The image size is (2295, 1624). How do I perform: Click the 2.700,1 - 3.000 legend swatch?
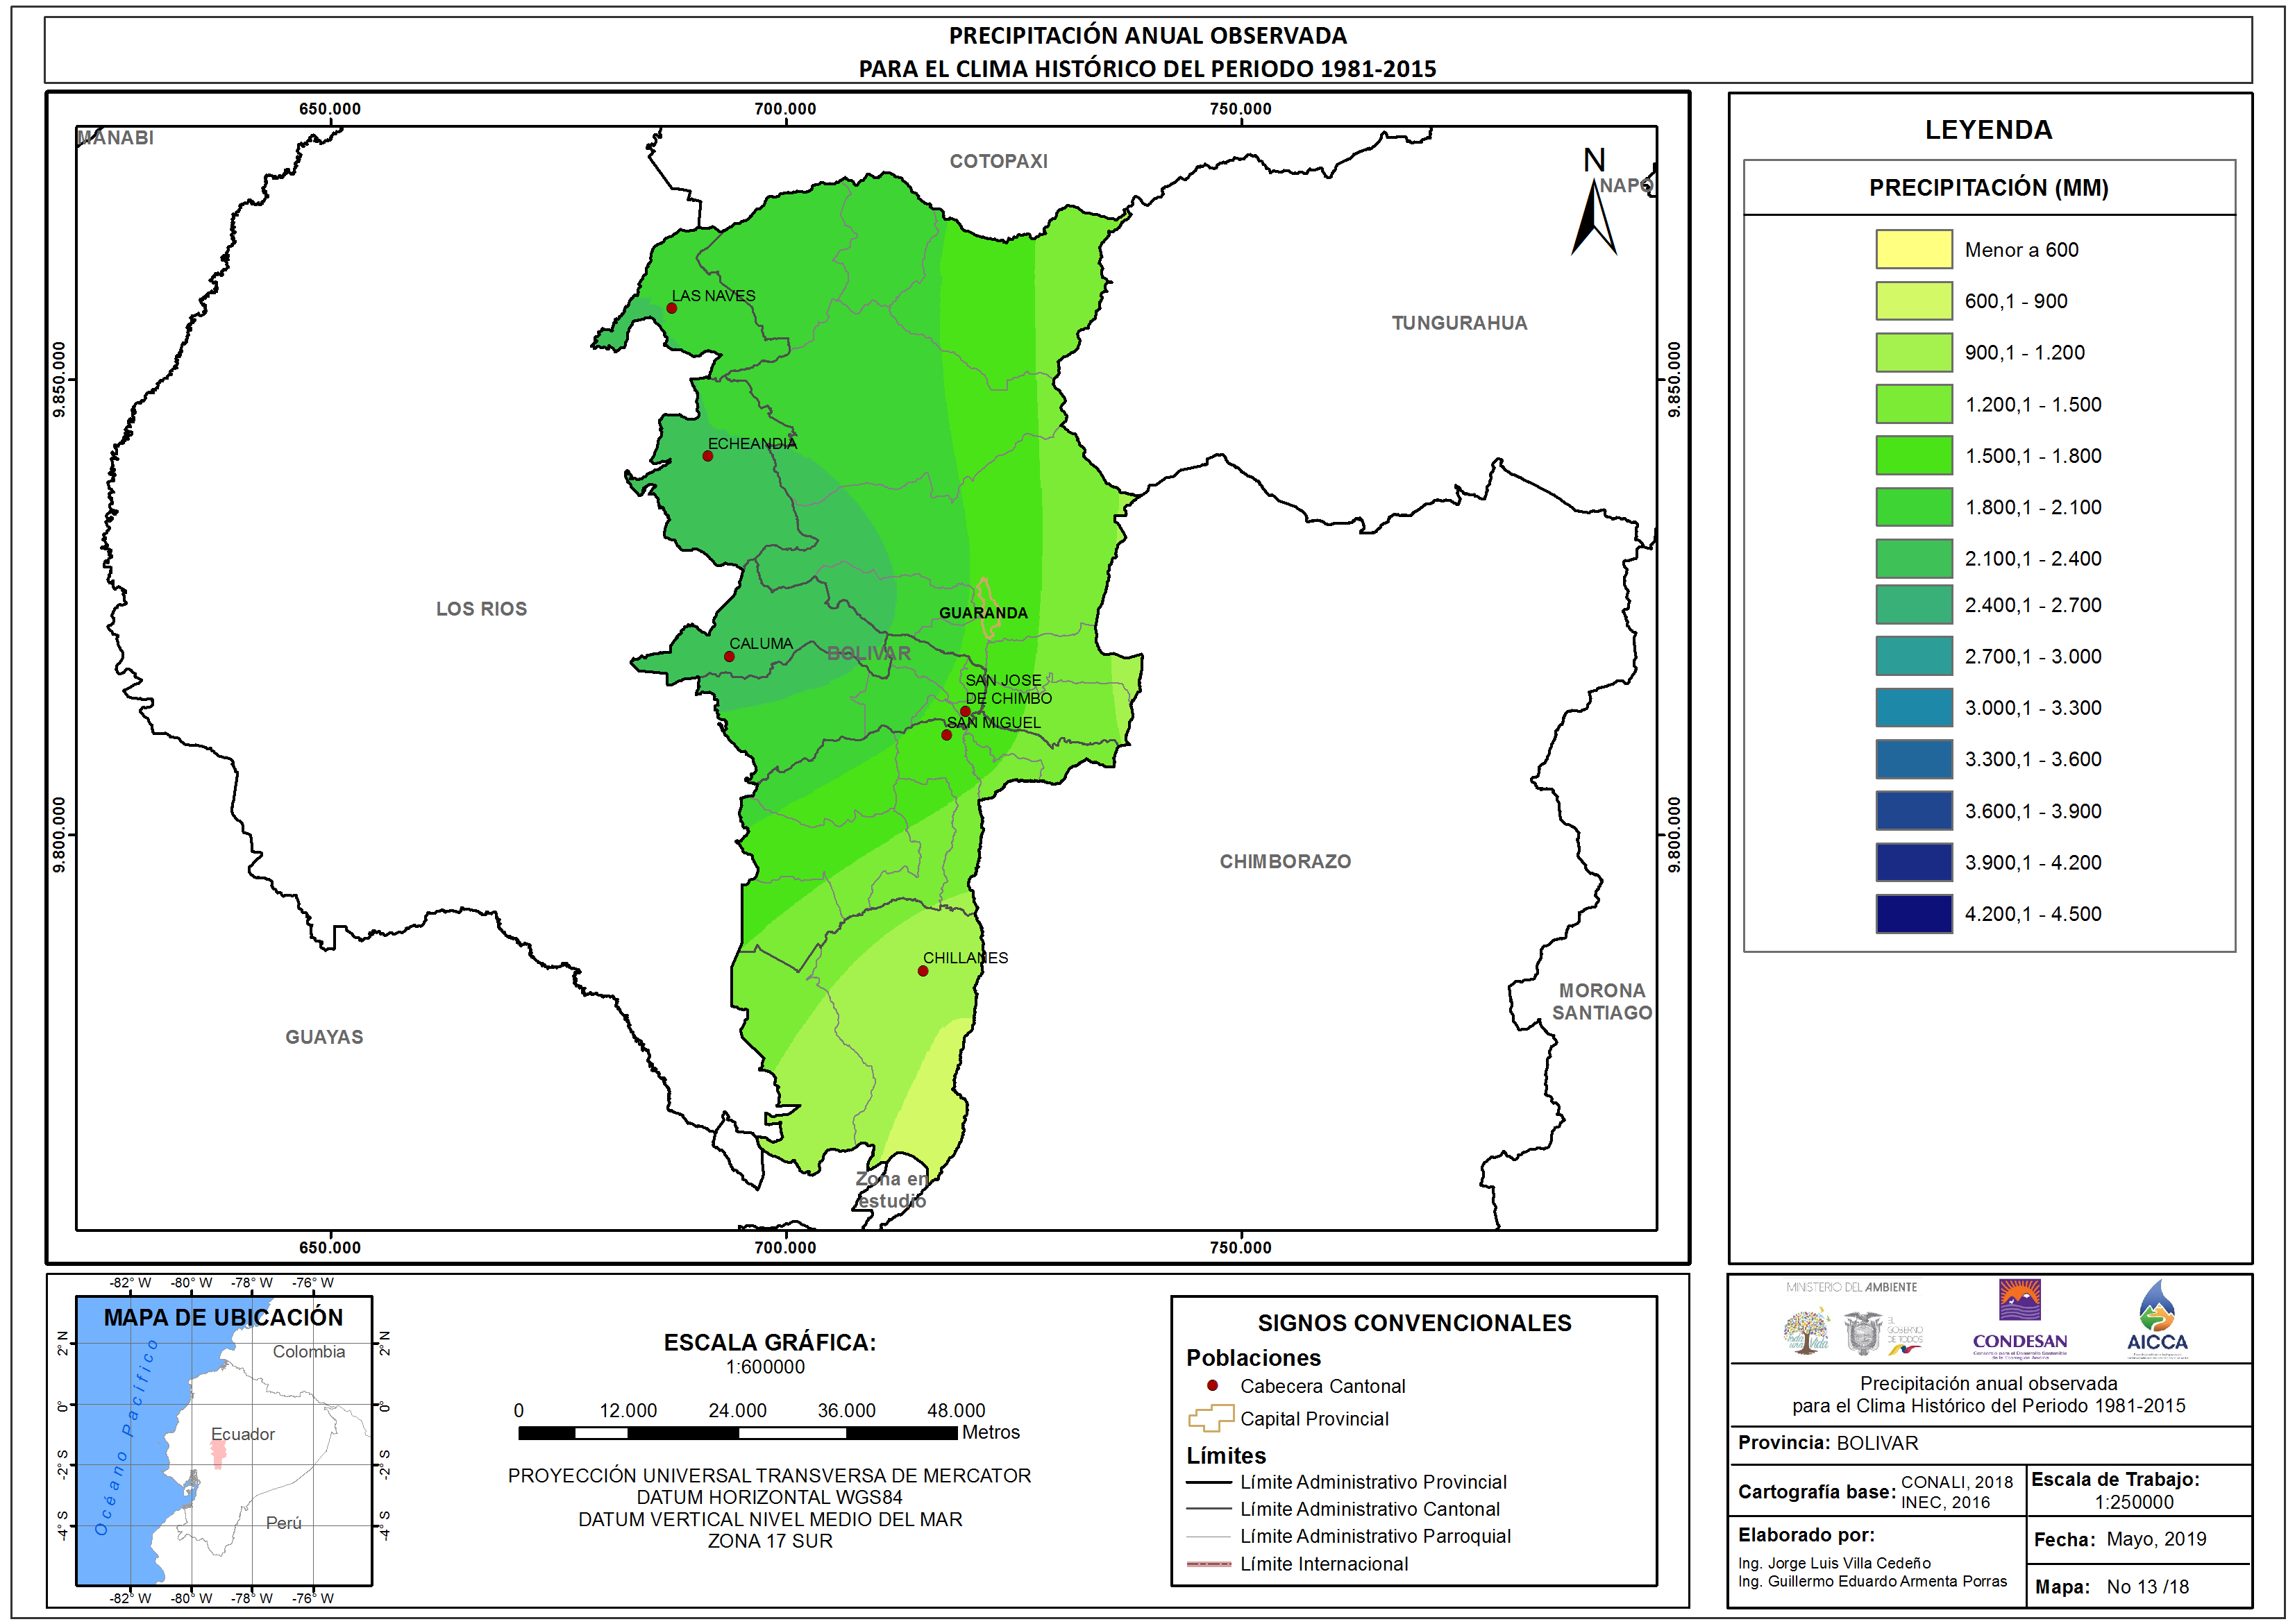pyautogui.click(x=1913, y=656)
